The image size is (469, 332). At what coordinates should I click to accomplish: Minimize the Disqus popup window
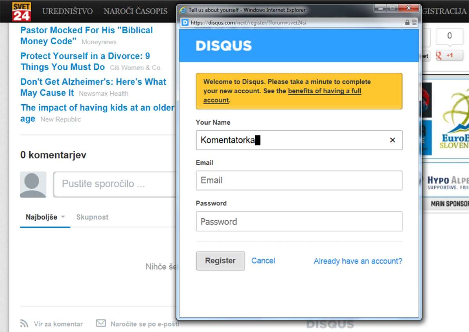point(380,8)
